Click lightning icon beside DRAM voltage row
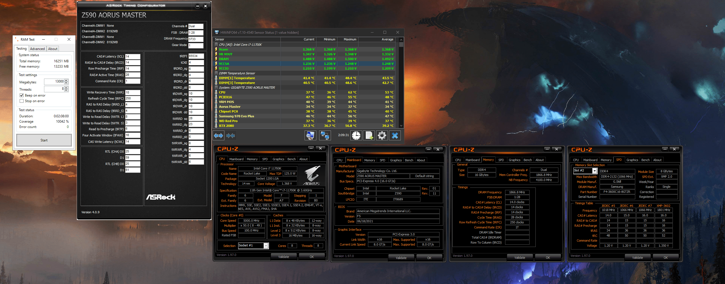The width and height of the screenshot is (725, 284). (x=216, y=59)
